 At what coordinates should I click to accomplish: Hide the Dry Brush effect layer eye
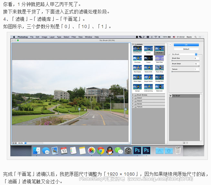(171, 96)
